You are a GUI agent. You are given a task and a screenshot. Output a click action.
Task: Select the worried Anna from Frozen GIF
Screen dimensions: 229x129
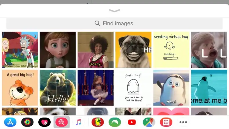pos(58,50)
